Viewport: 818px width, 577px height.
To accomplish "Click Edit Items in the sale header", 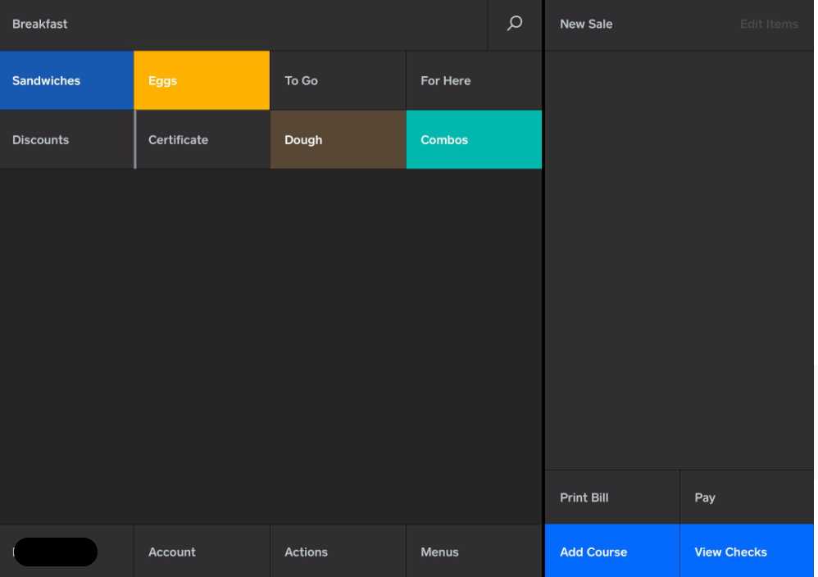I will point(768,25).
